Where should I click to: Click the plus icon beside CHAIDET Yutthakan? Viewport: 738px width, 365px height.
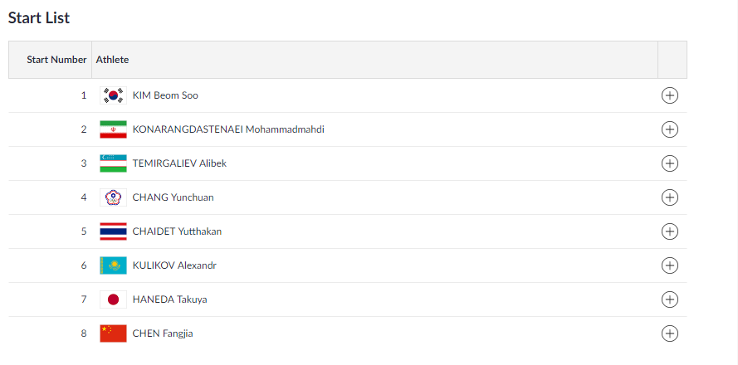point(669,231)
